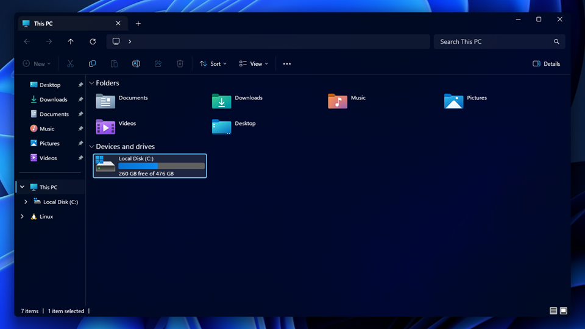Select the Local Disk (C:) drive usage bar
Viewport: 585px width, 329px height.
point(161,166)
